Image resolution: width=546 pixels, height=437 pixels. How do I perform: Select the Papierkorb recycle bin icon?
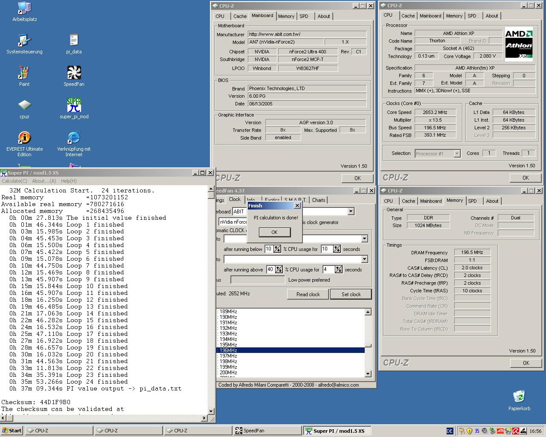pos(519,400)
